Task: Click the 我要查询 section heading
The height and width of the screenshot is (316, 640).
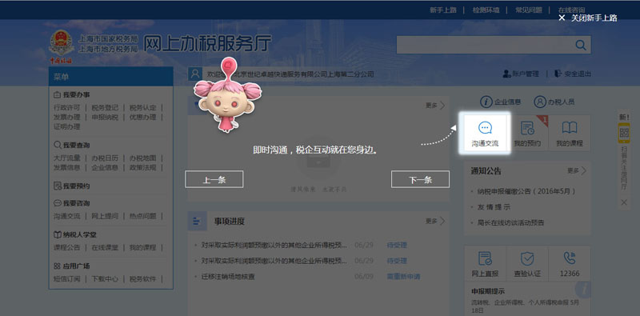Action: coord(72,145)
